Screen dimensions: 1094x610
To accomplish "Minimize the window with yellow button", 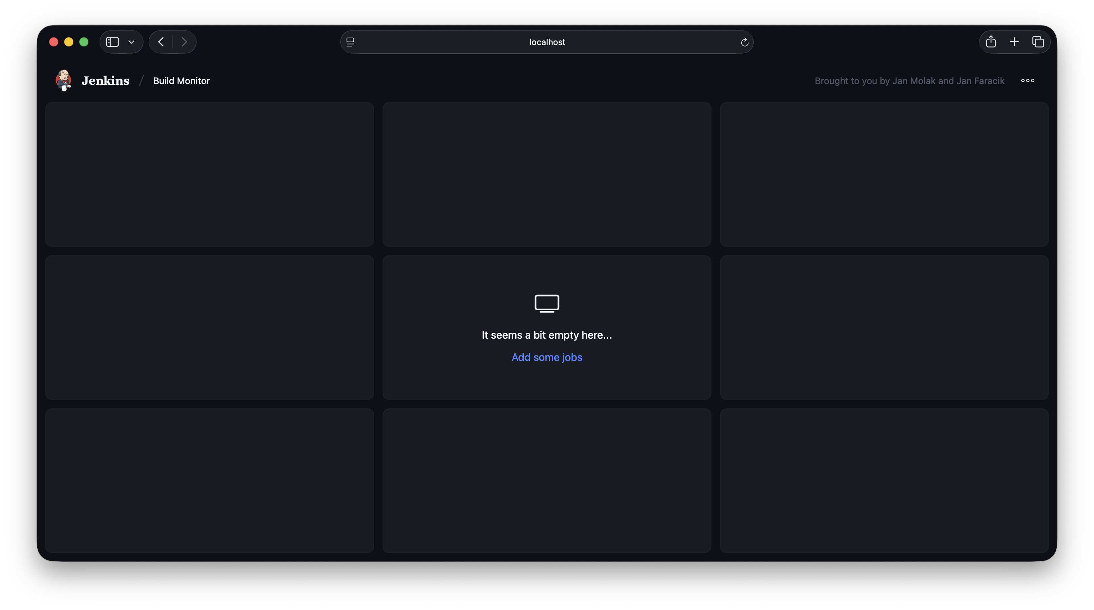I will [x=69, y=42].
